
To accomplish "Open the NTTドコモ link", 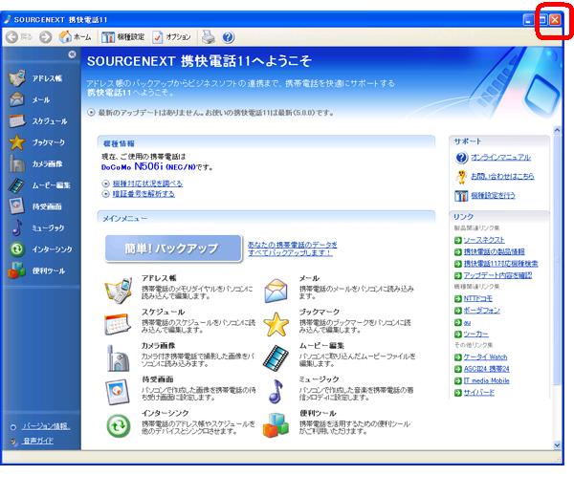I will 477,298.
